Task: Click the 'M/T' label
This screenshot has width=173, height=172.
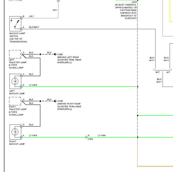Action: [x=157, y=72]
